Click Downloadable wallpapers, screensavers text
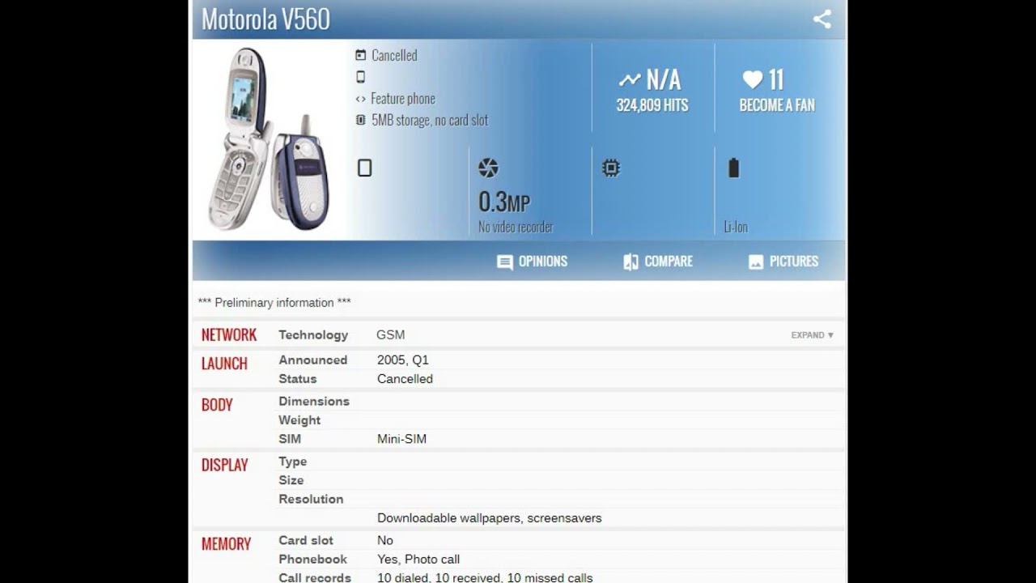The width and height of the screenshot is (1036, 583). pos(490,517)
